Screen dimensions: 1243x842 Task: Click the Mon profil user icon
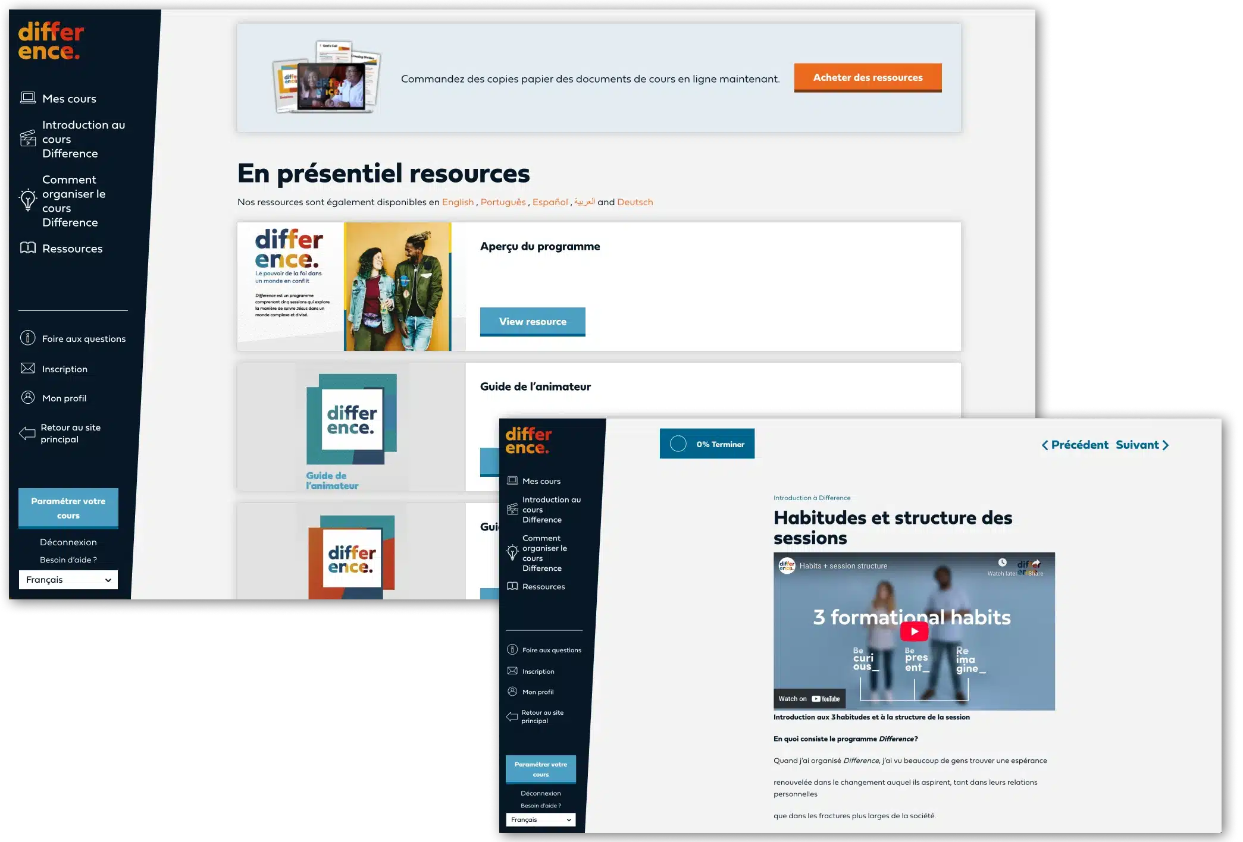(28, 398)
